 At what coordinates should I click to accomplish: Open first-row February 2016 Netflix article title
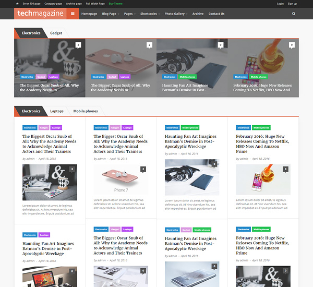pos(262,144)
